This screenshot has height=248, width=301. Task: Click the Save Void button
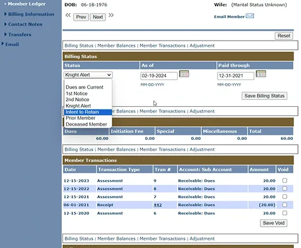coord(274,223)
